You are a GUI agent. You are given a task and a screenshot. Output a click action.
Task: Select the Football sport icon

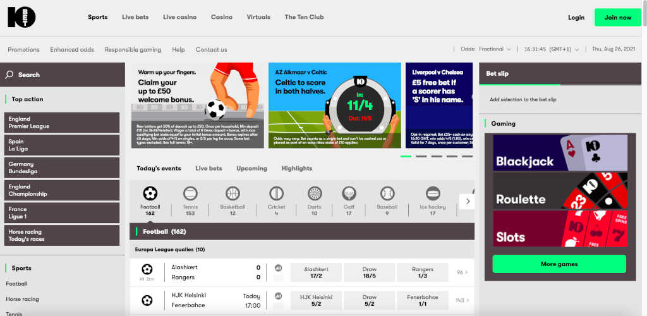150,193
